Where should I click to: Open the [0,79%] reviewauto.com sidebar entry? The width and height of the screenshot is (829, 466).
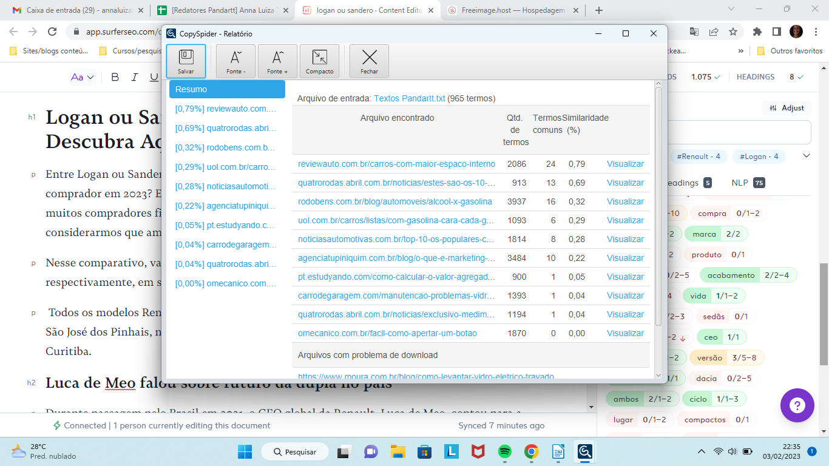(225, 109)
